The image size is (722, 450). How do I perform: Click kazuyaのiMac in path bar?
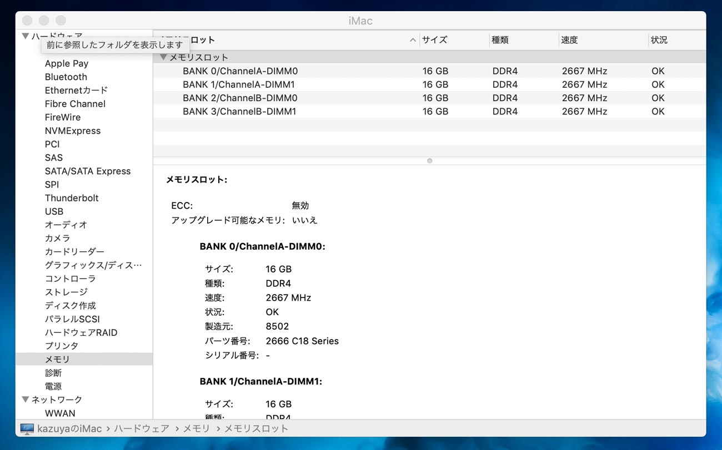pyautogui.click(x=69, y=428)
